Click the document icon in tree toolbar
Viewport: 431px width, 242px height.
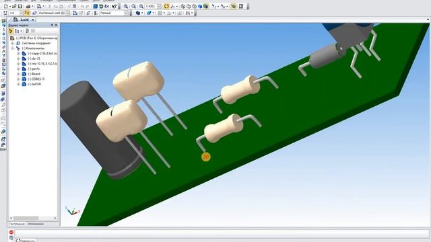coord(27,31)
